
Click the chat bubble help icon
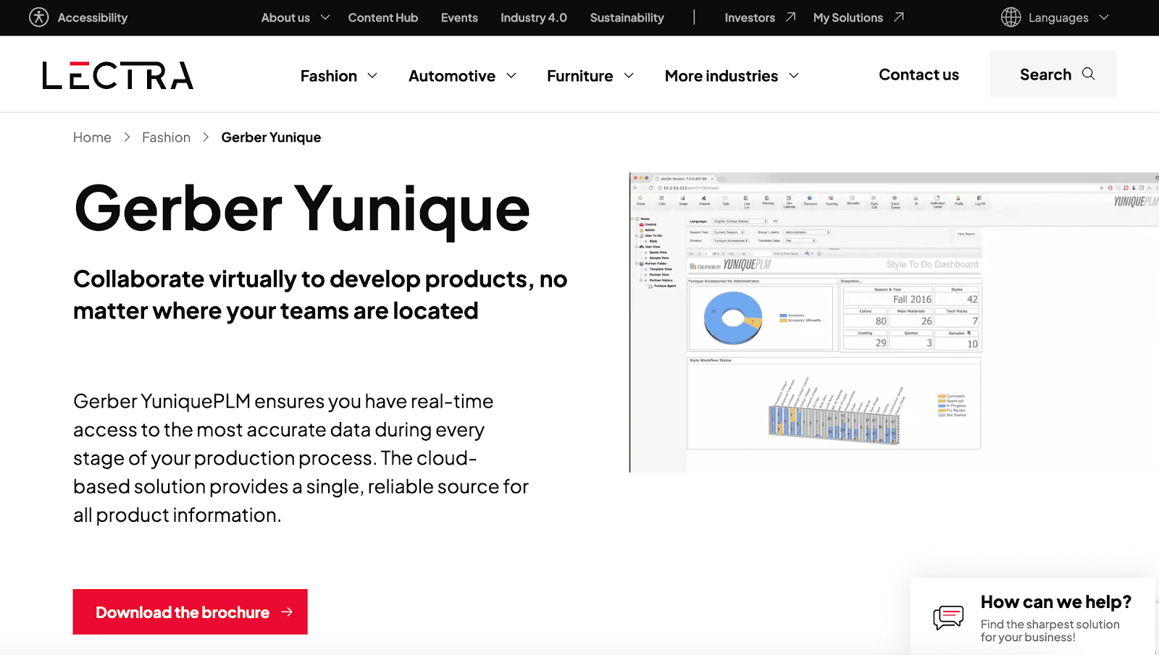point(948,617)
